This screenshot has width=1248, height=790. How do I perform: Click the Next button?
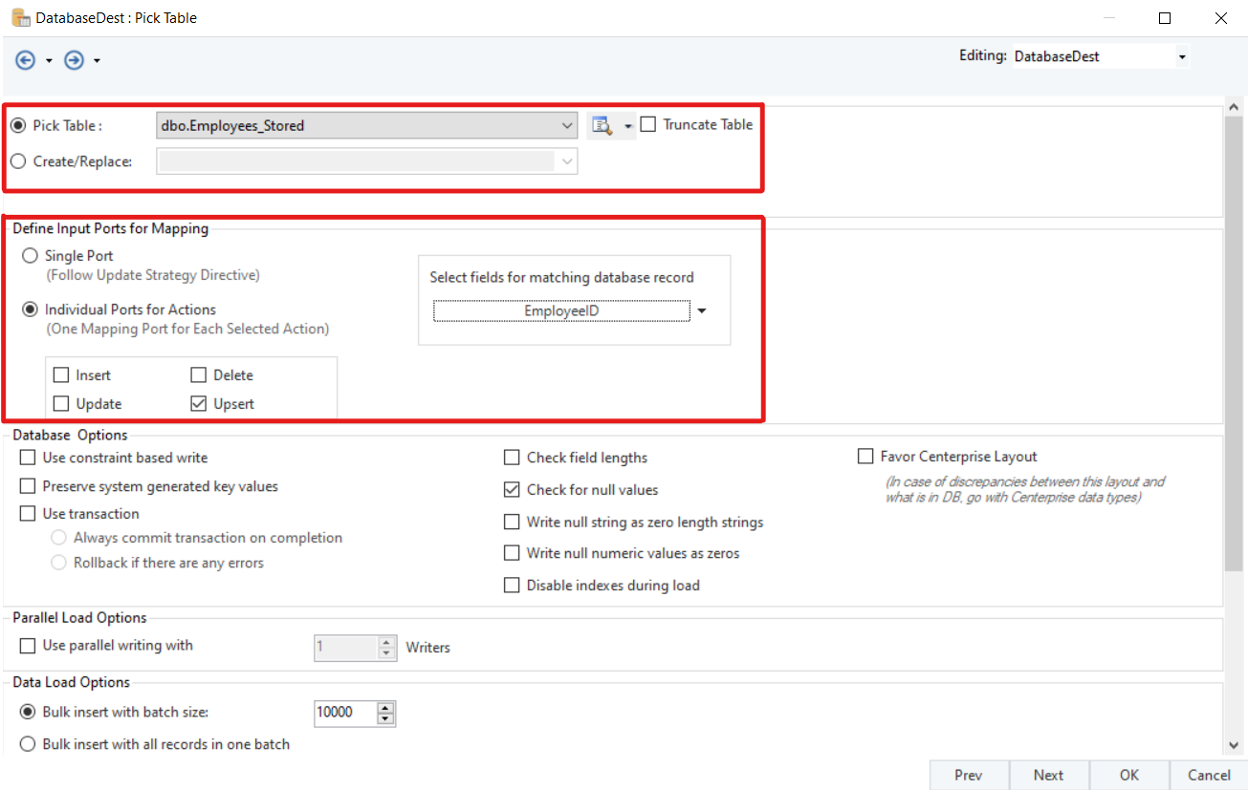(1048, 775)
